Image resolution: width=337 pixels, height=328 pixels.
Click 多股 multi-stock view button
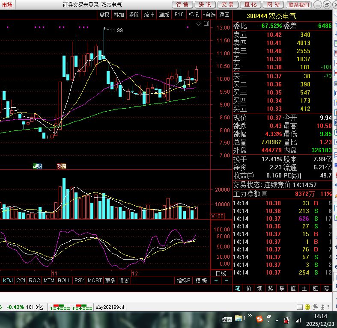pos(134,15)
